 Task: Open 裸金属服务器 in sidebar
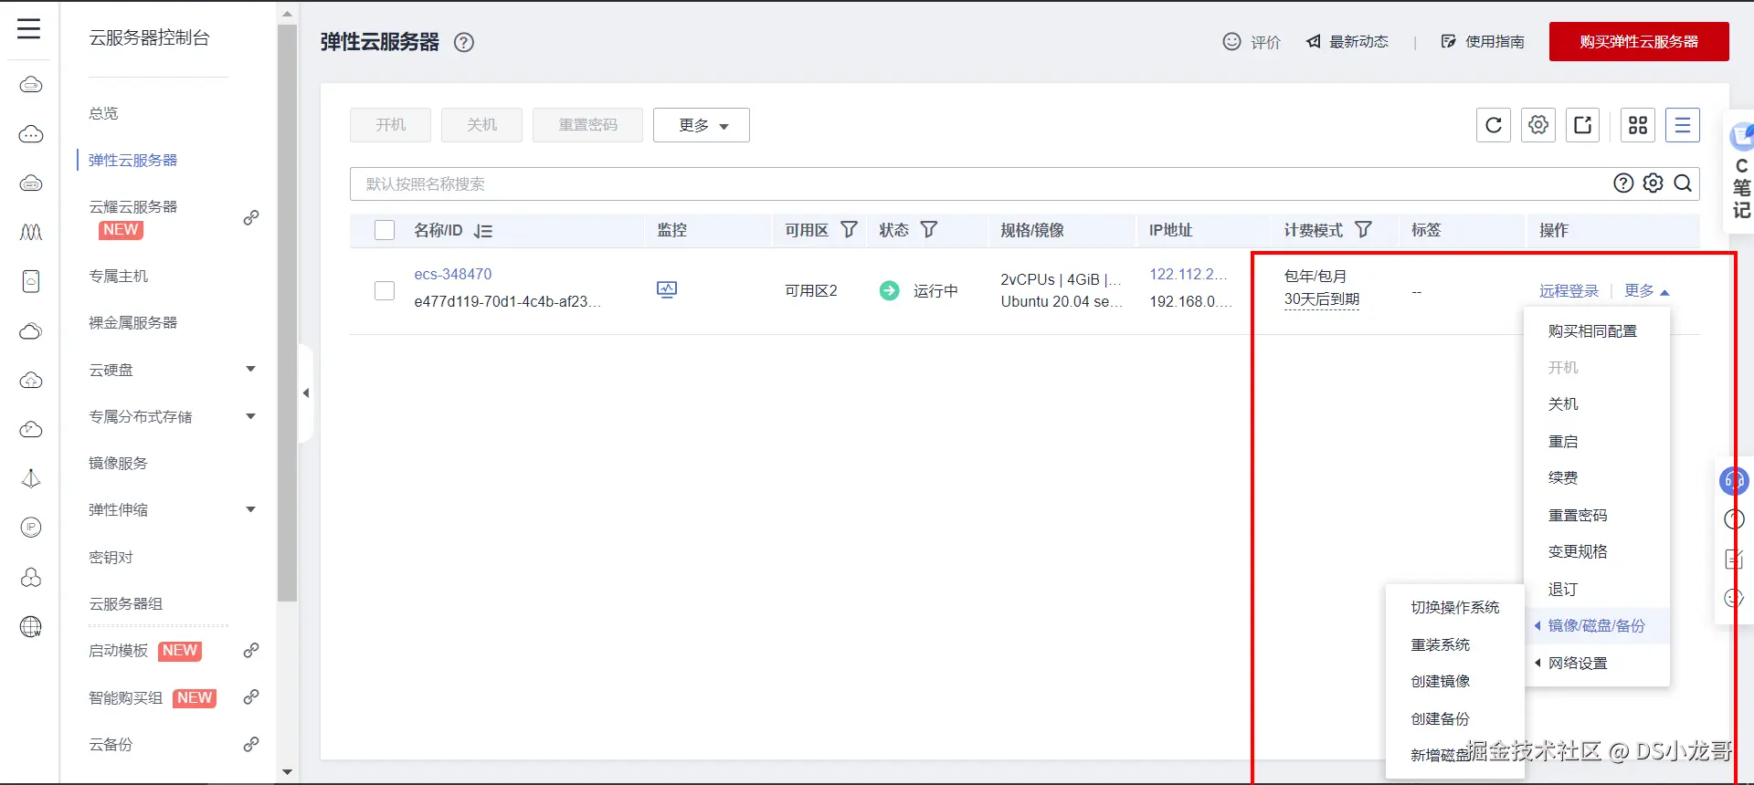[132, 323]
